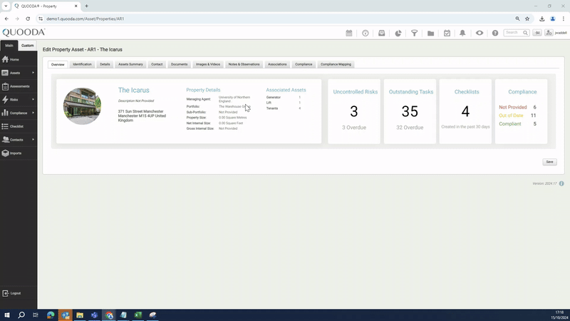Click the task calendar checkmark icon
Viewport: 570px width, 321px height.
click(x=447, y=33)
